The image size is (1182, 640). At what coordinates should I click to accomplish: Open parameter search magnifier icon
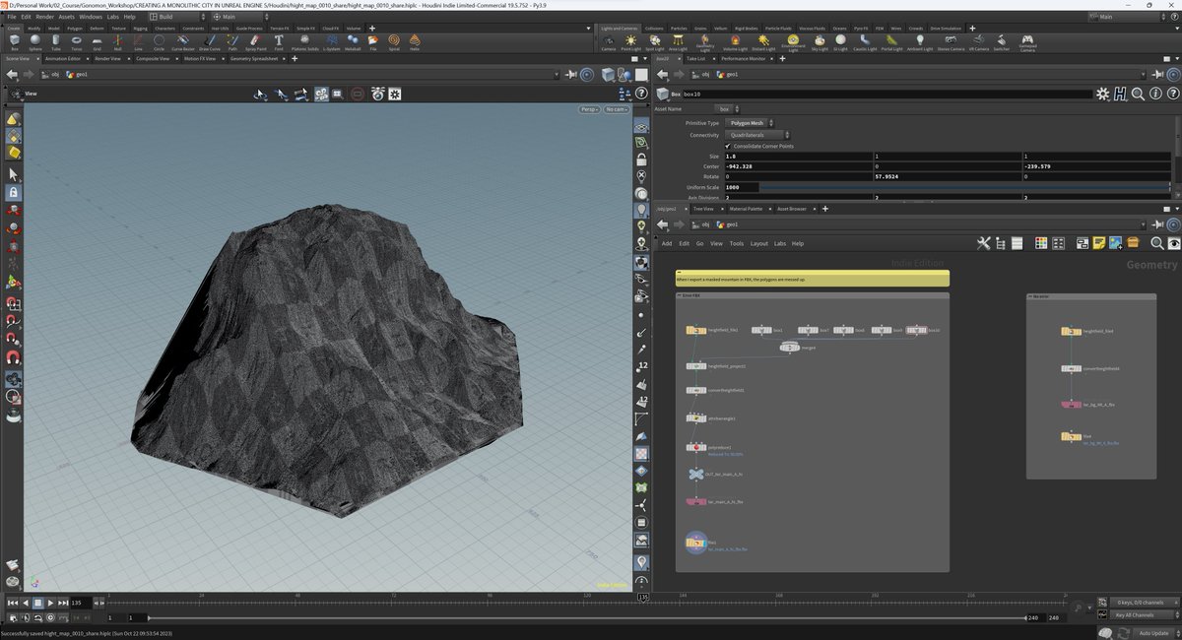[1137, 94]
